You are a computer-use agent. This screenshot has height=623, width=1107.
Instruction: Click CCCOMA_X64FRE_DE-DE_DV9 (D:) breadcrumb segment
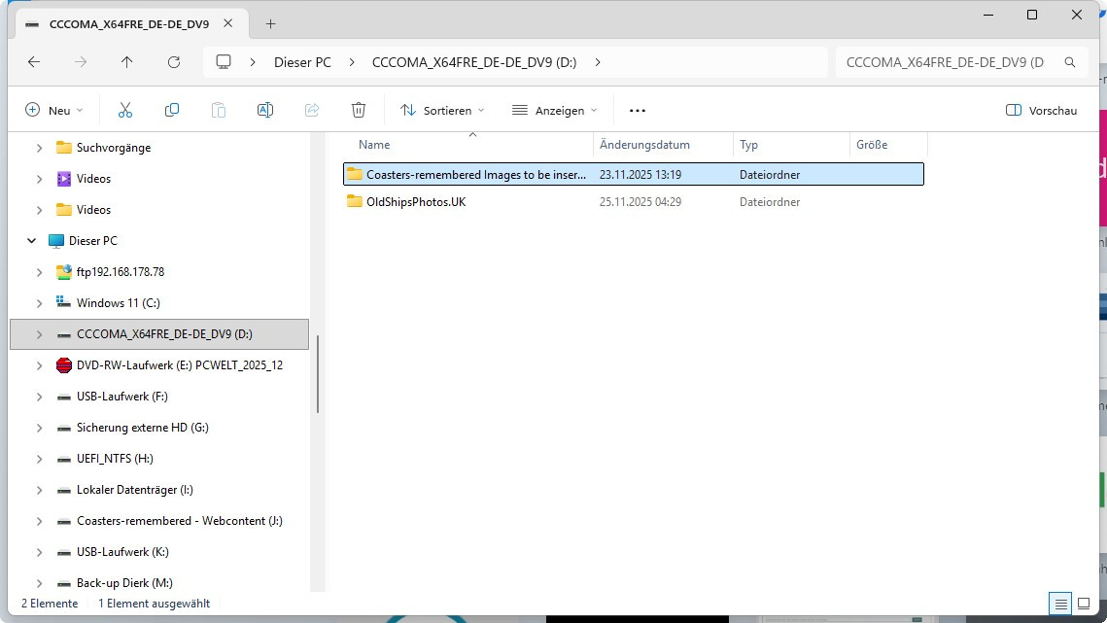pyautogui.click(x=474, y=62)
